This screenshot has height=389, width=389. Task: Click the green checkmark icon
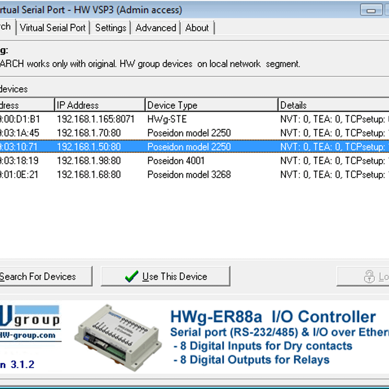(131, 277)
